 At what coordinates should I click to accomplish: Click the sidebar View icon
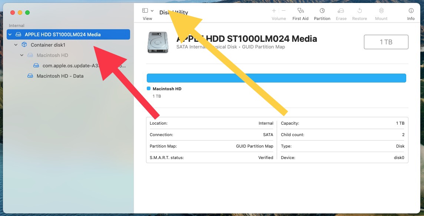pyautogui.click(x=145, y=10)
